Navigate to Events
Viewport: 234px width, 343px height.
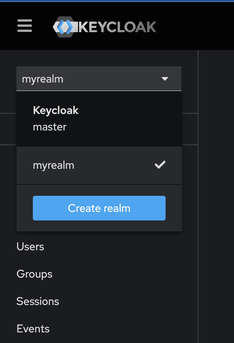point(33,329)
